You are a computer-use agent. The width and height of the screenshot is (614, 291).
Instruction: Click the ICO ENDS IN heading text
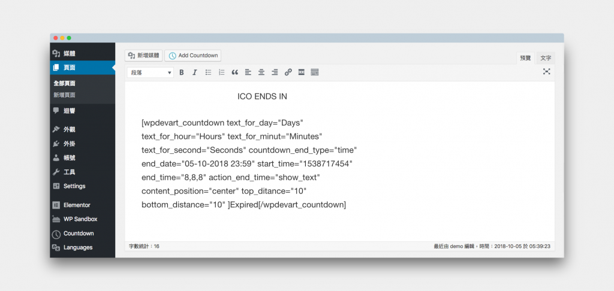pyautogui.click(x=262, y=96)
